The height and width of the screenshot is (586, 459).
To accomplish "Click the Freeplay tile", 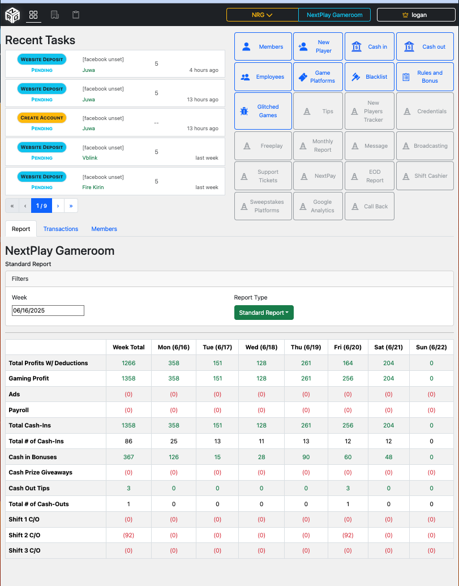I will pyautogui.click(x=263, y=146).
